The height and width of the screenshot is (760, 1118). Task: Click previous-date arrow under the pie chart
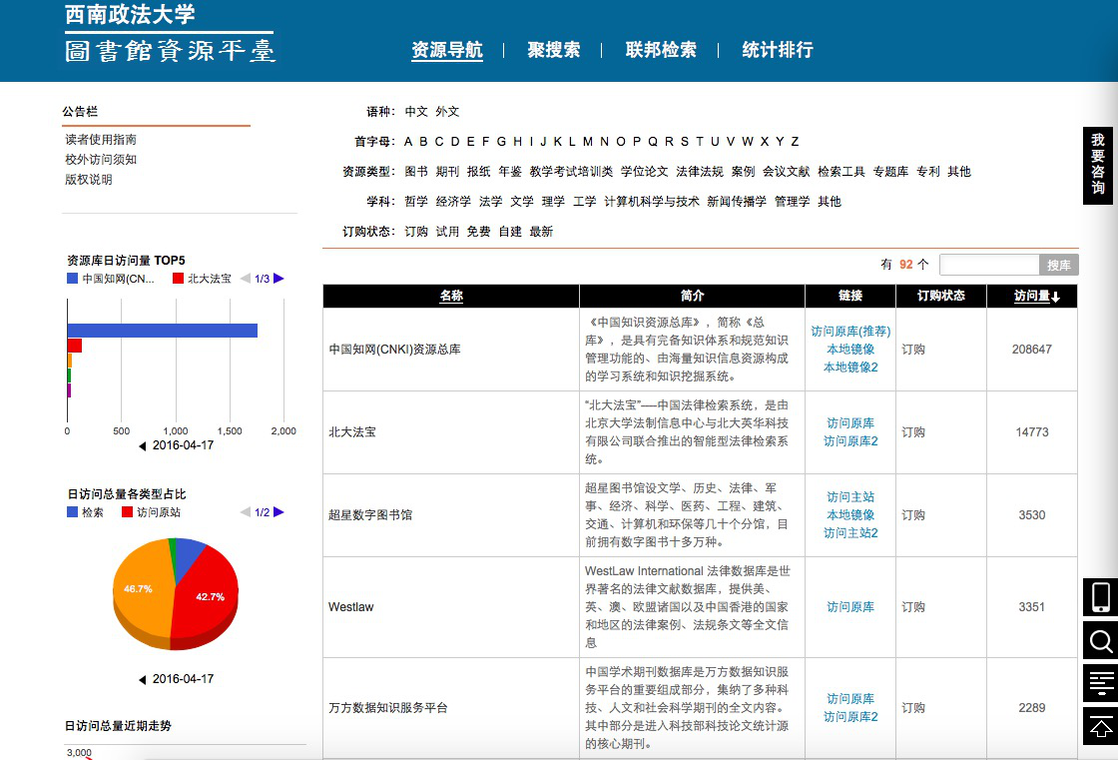(143, 680)
